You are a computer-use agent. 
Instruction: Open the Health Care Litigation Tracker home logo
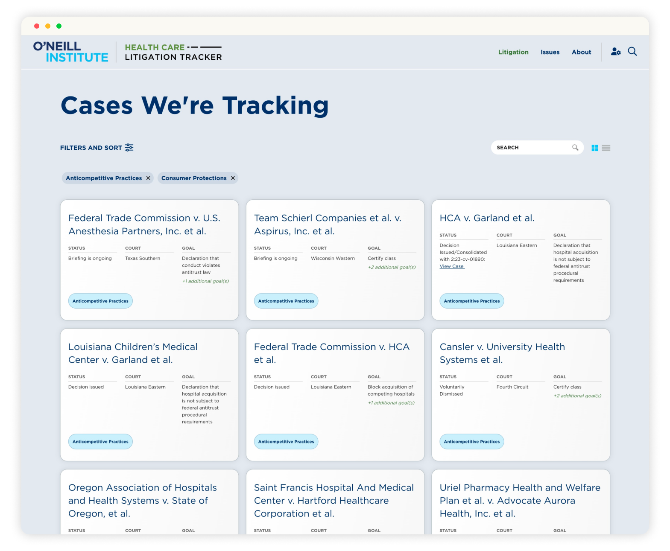point(173,52)
